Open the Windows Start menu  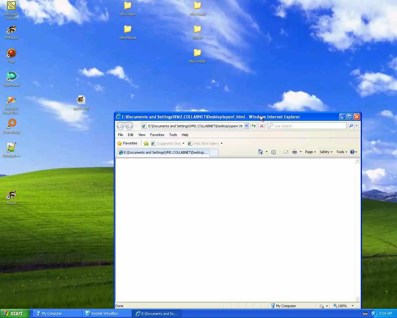pyautogui.click(x=15, y=313)
